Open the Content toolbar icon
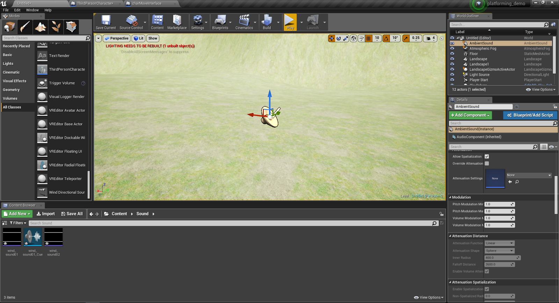The image size is (559, 303). [157, 22]
